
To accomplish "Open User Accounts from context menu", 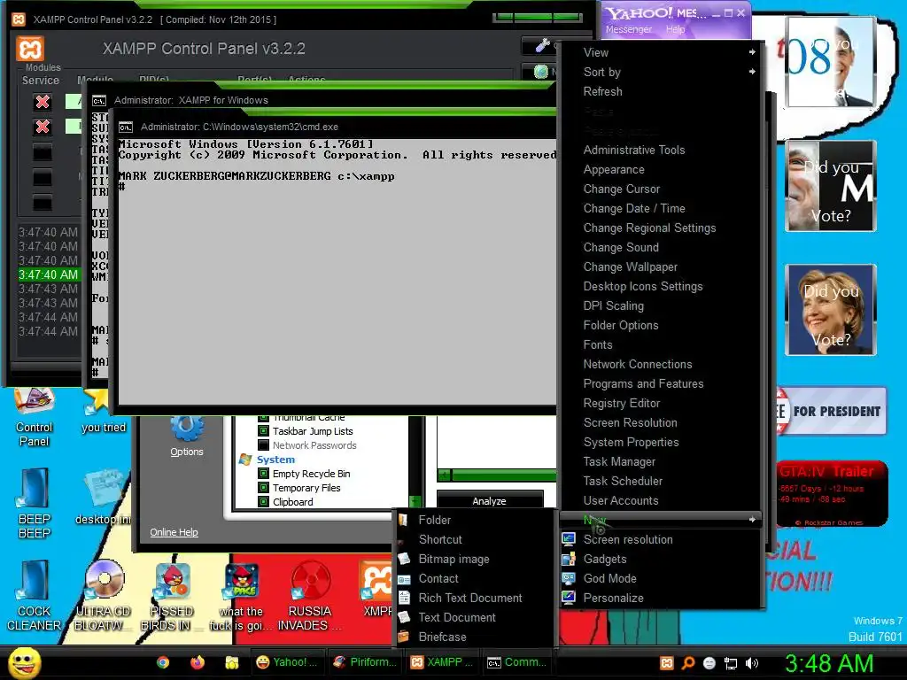I will click(x=621, y=501).
